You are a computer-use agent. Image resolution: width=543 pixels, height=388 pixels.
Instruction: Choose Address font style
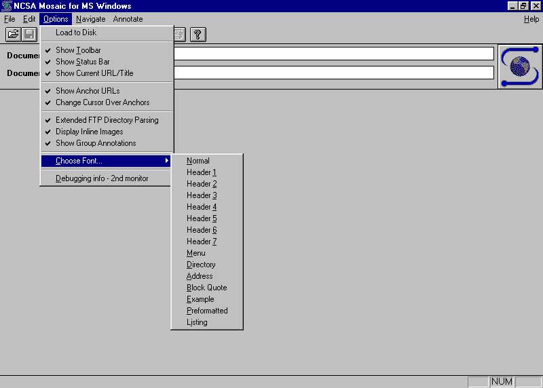pyautogui.click(x=207, y=276)
